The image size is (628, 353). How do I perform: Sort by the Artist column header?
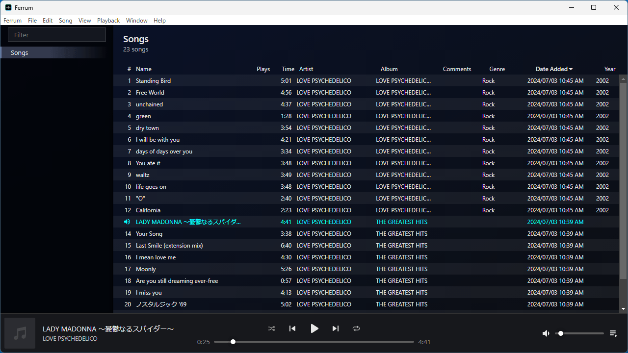coord(306,69)
